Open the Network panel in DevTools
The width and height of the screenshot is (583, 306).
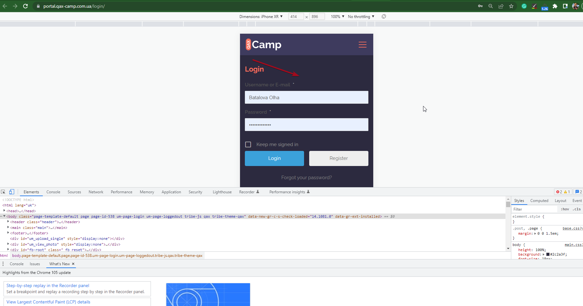[x=96, y=192]
